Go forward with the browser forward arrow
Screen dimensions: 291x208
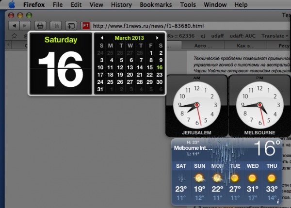point(25,26)
